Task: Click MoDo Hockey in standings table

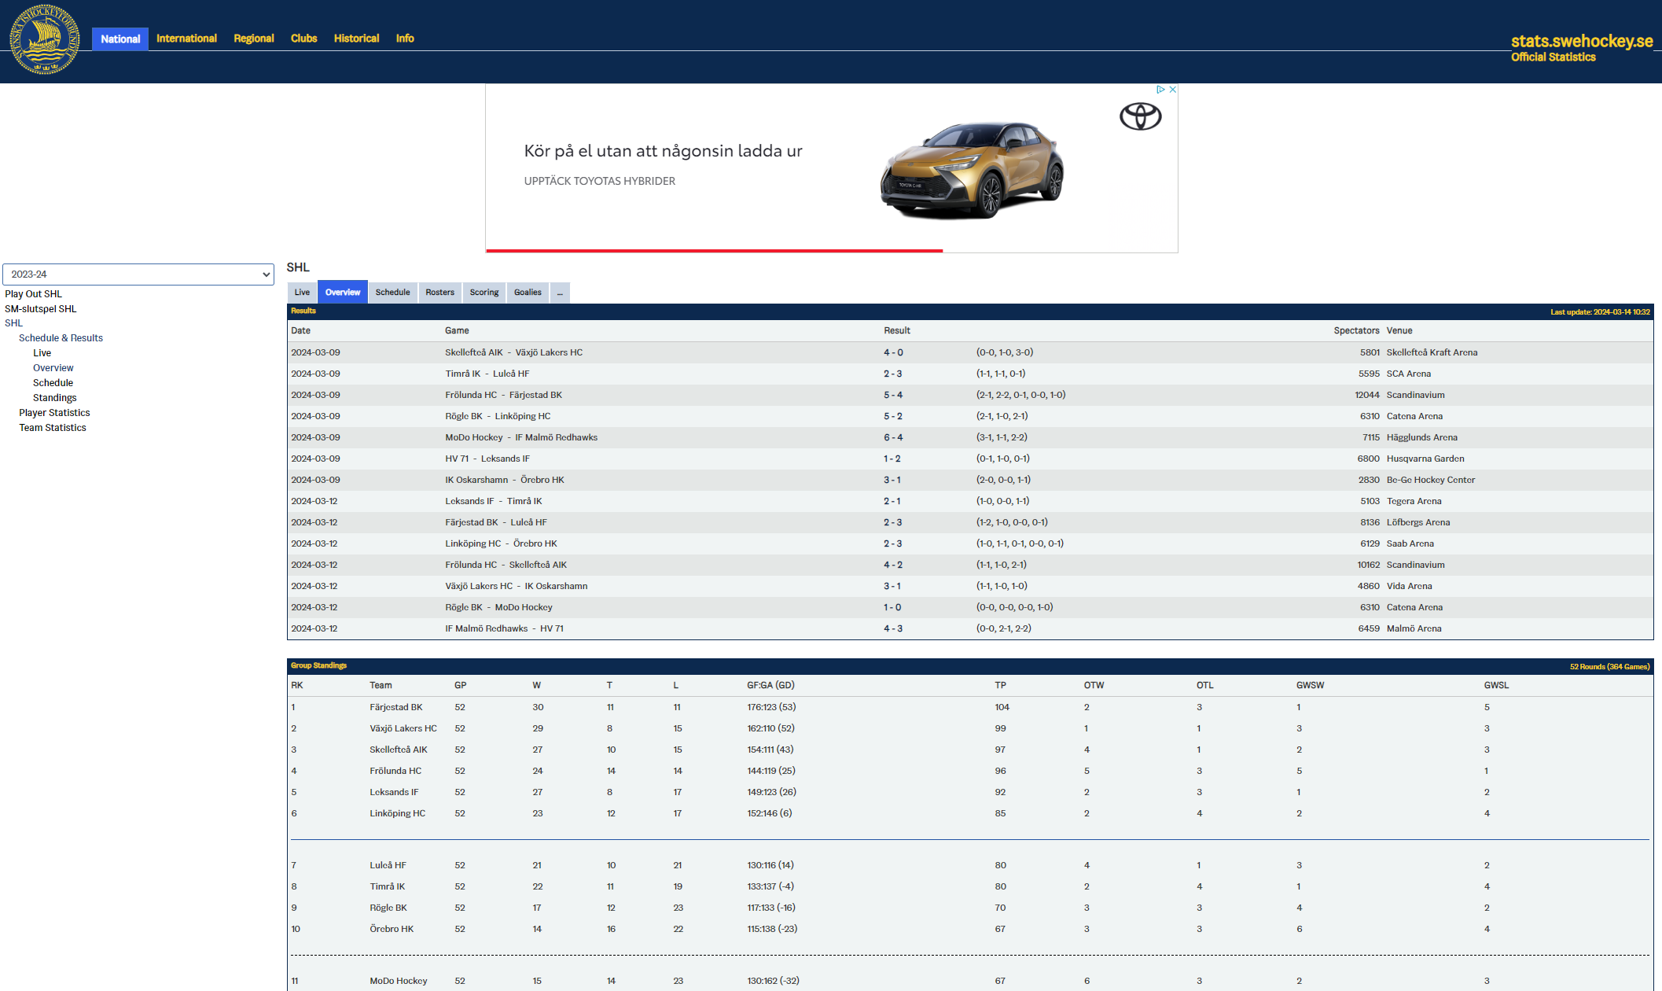Action: pos(399,981)
